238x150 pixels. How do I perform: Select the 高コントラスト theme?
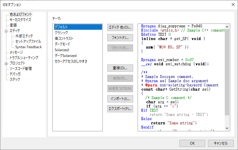pyautogui.click(x=64, y=39)
